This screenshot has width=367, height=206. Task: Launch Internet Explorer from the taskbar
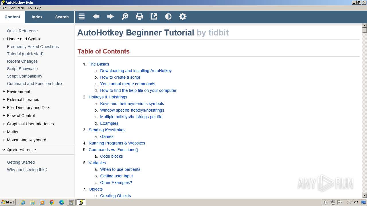click(23, 202)
